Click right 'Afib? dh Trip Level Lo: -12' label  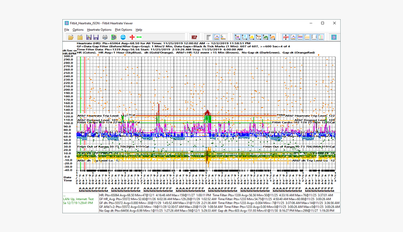point(313,160)
